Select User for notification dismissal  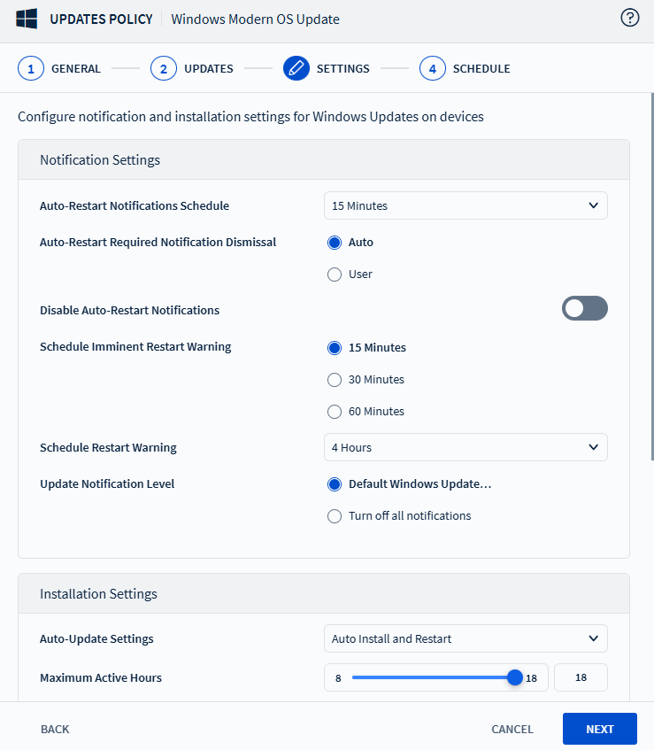click(x=335, y=274)
